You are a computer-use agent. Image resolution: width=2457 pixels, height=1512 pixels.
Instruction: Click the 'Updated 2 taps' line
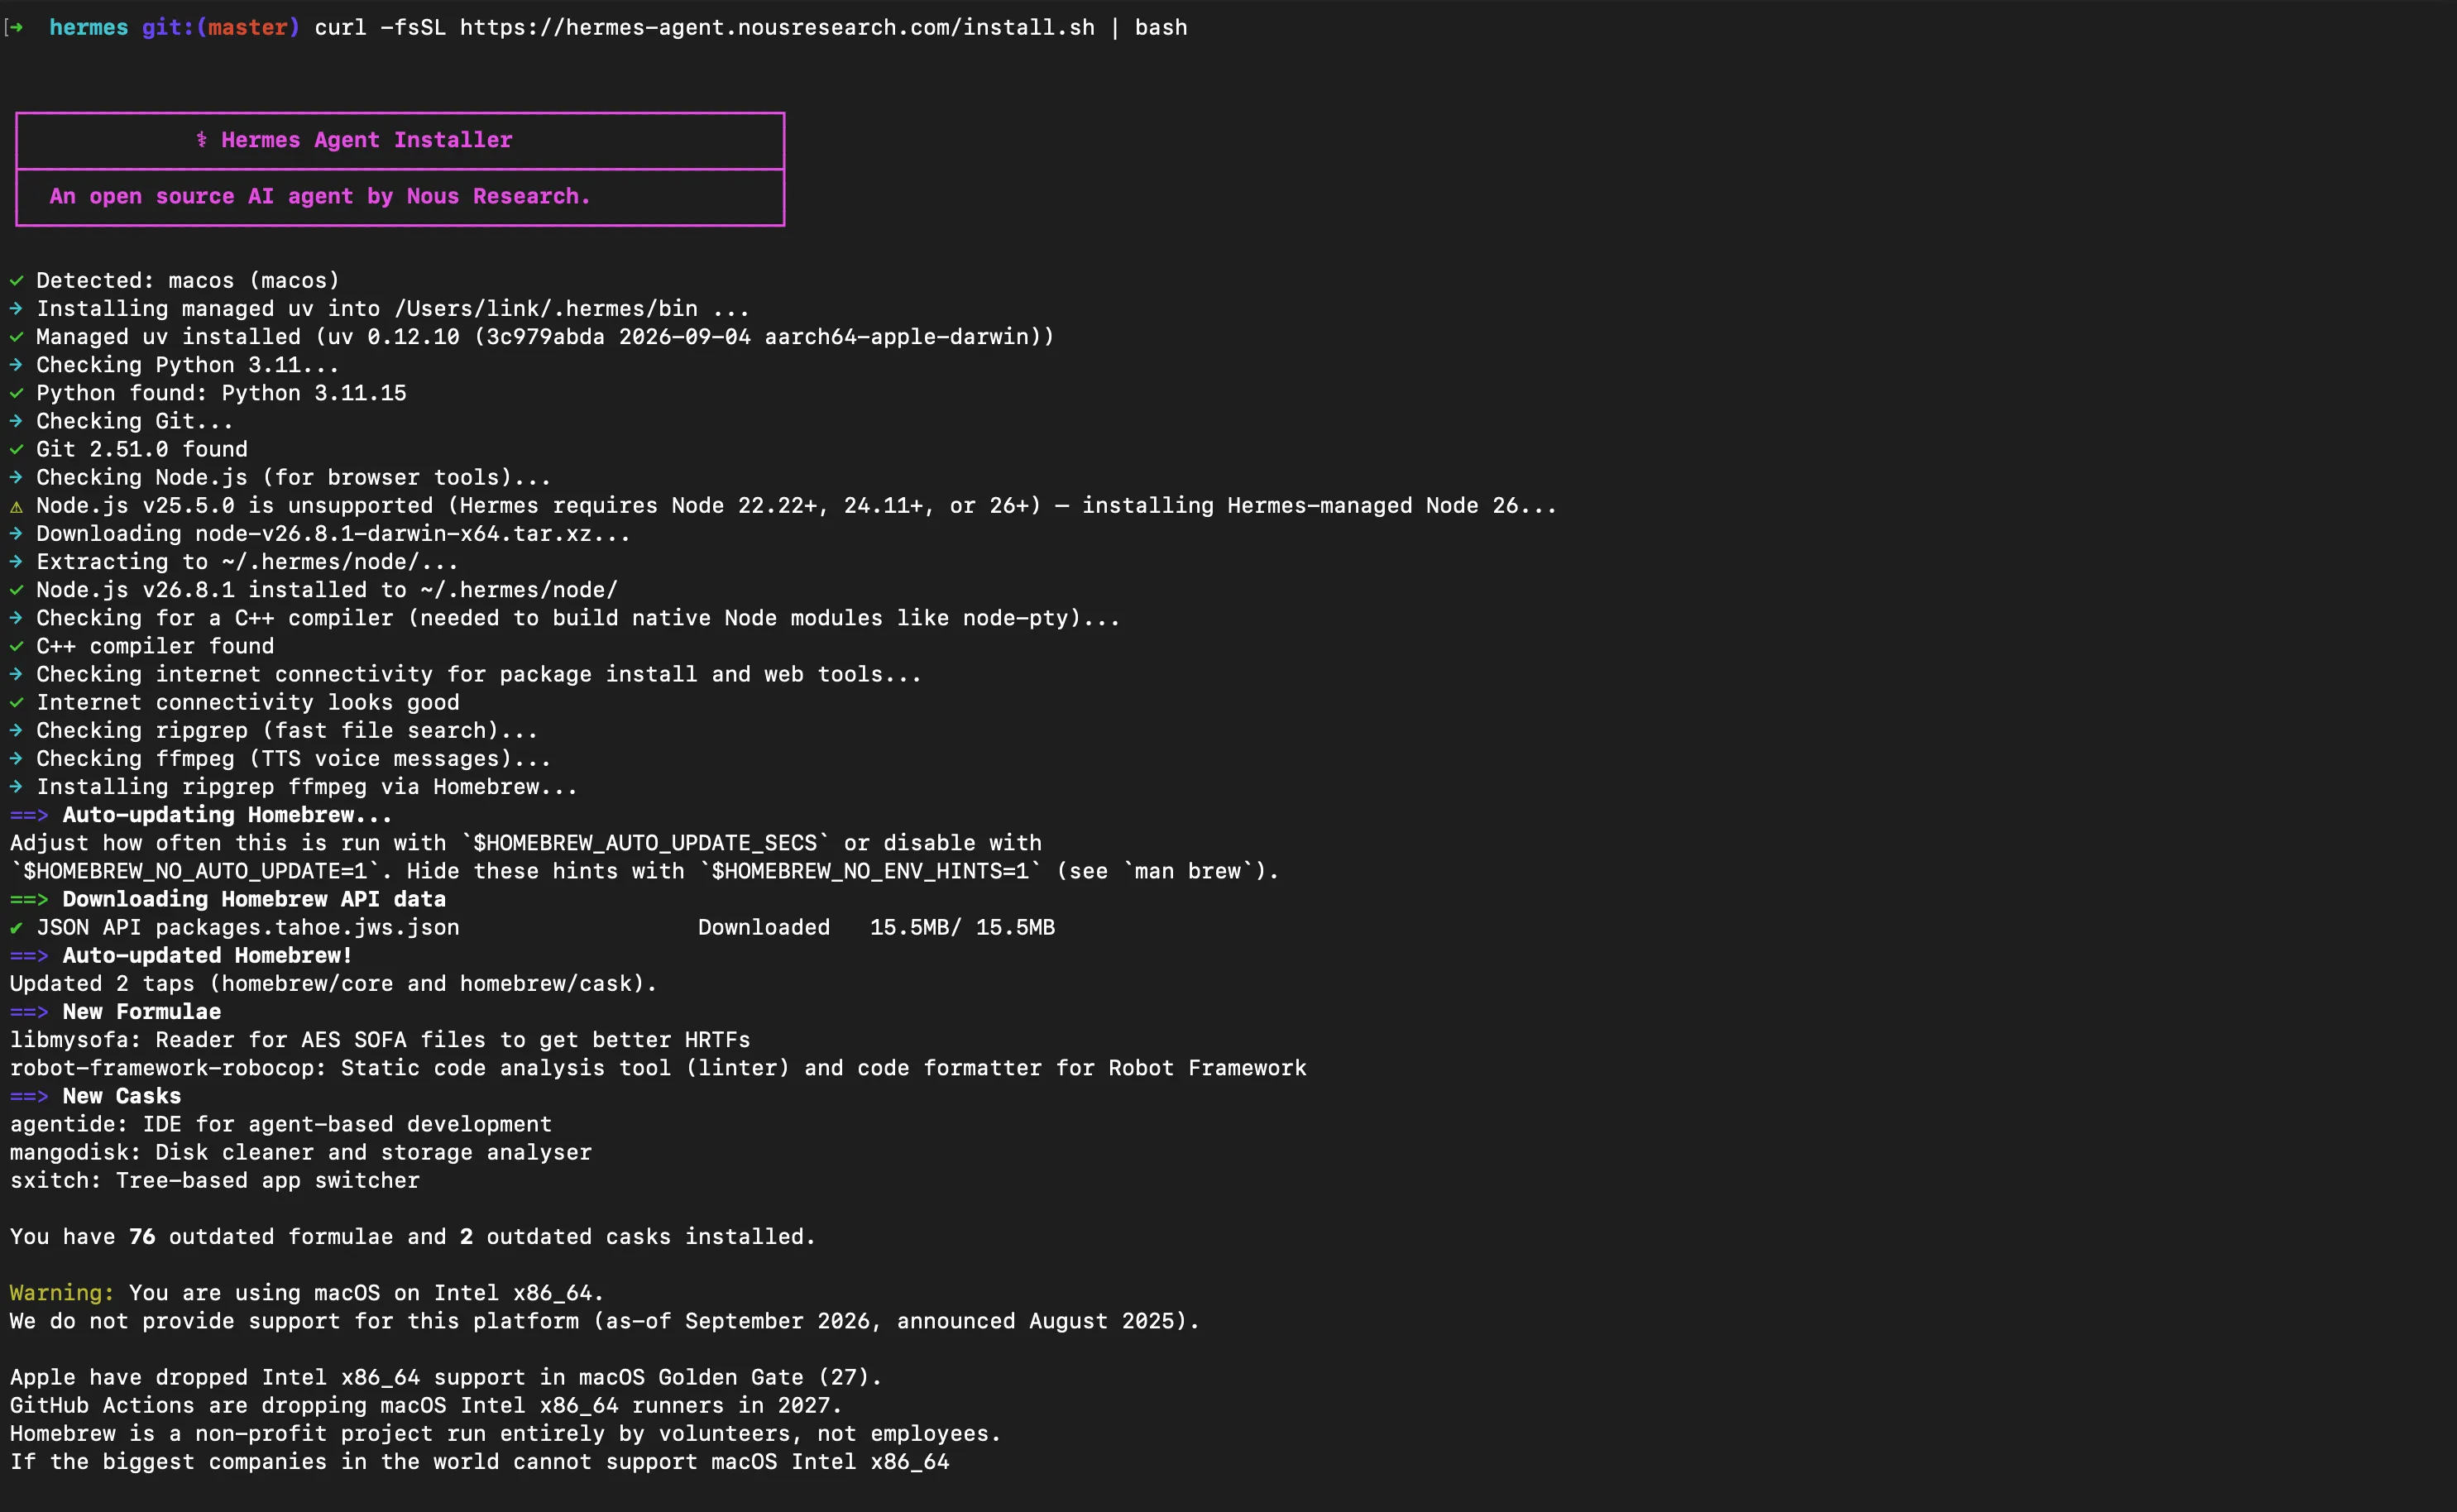point(334,984)
